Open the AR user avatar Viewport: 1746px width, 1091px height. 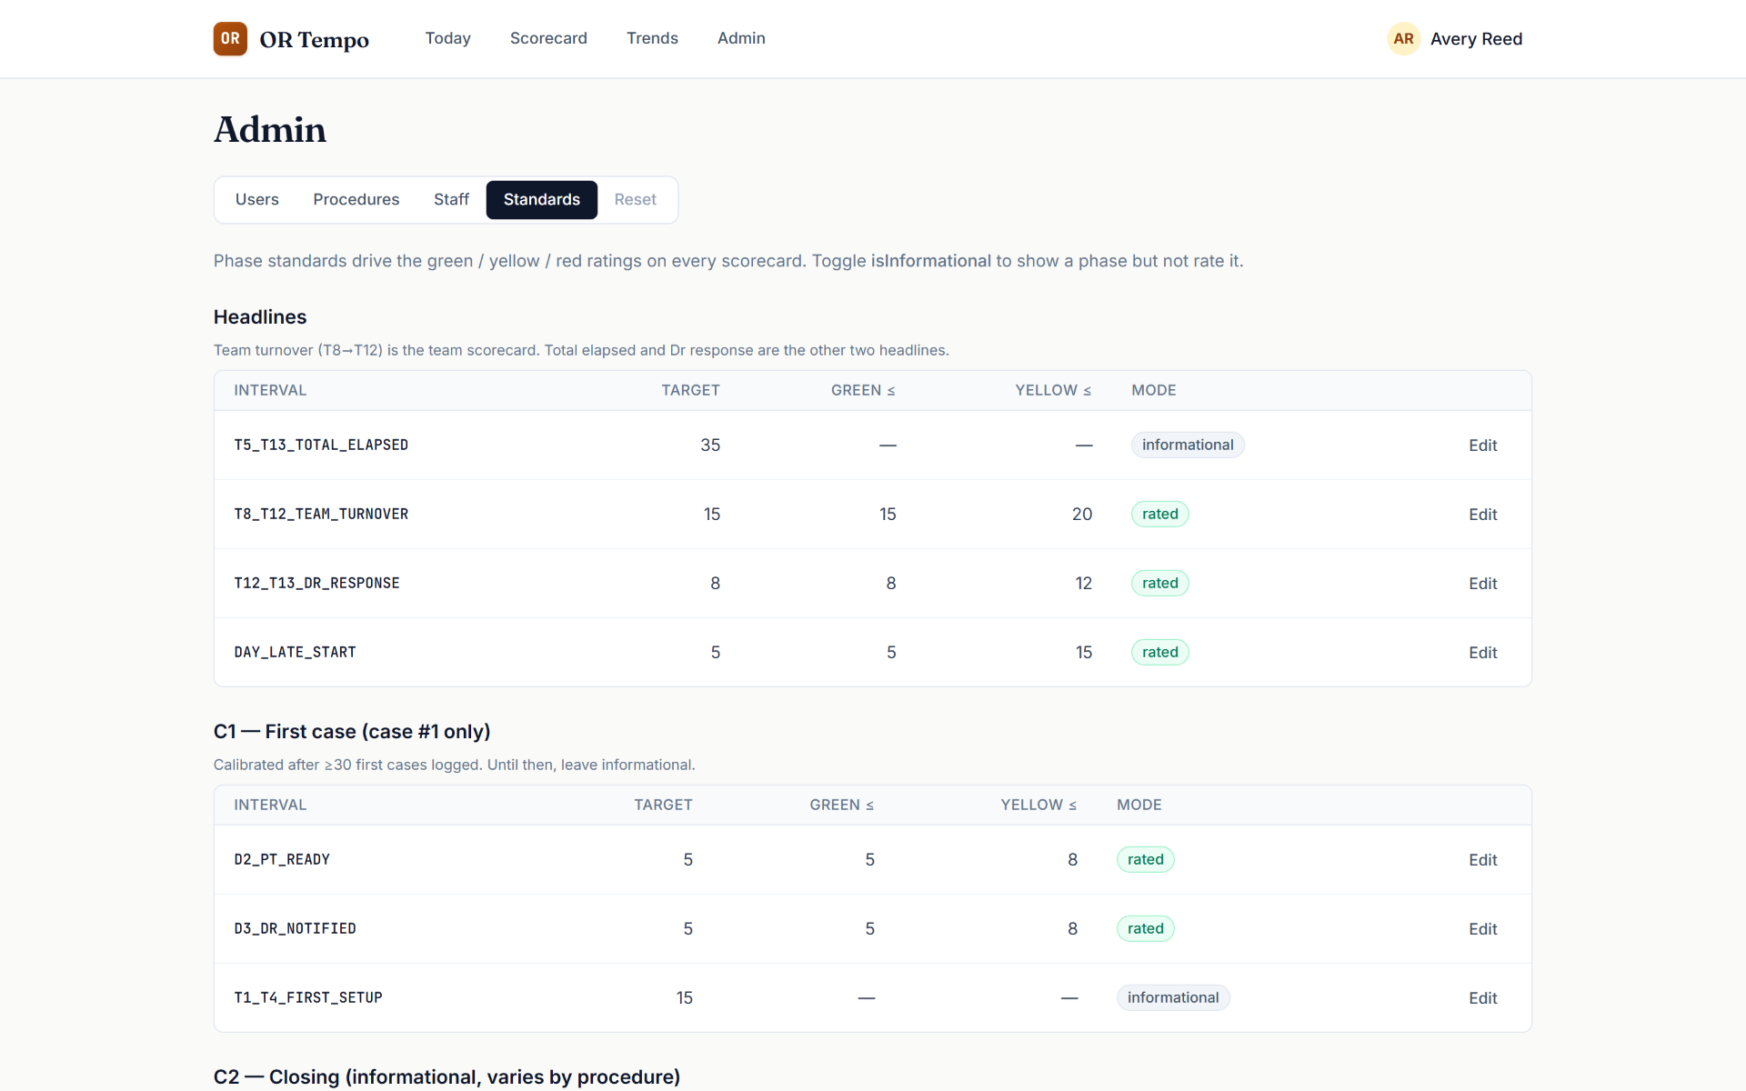click(x=1403, y=39)
